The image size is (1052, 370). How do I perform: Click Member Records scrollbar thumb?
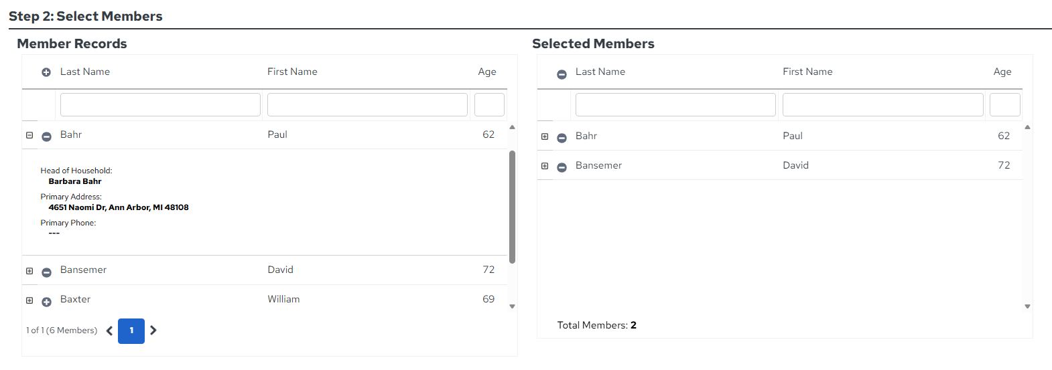512,207
